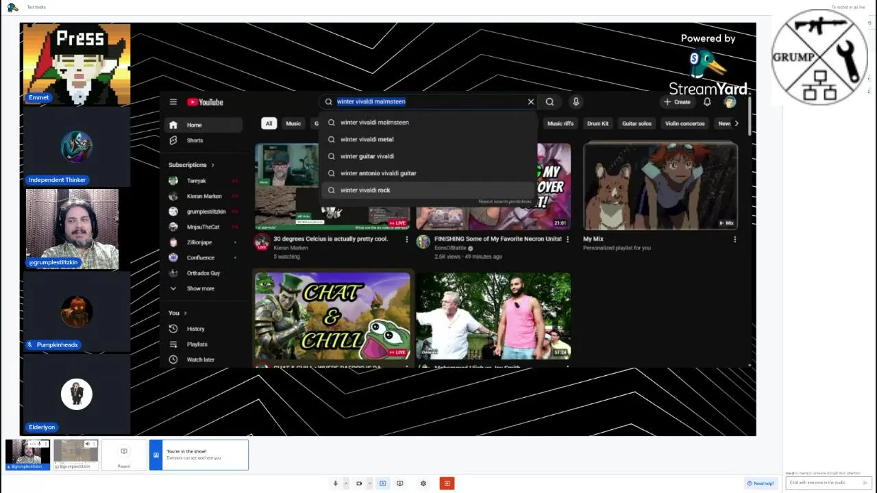Select the Guitar solos chip
The image size is (877, 493).
tap(637, 123)
